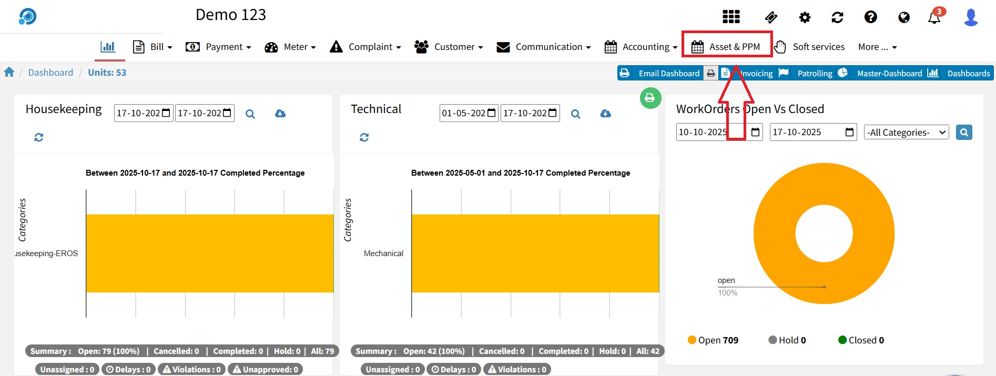This screenshot has height=376, width=996.
Task: Click the green print circle button
Action: (650, 98)
